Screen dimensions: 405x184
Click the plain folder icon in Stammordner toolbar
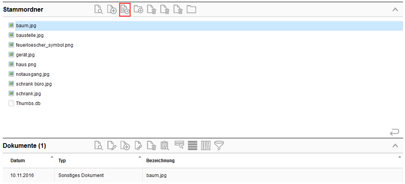pyautogui.click(x=191, y=10)
